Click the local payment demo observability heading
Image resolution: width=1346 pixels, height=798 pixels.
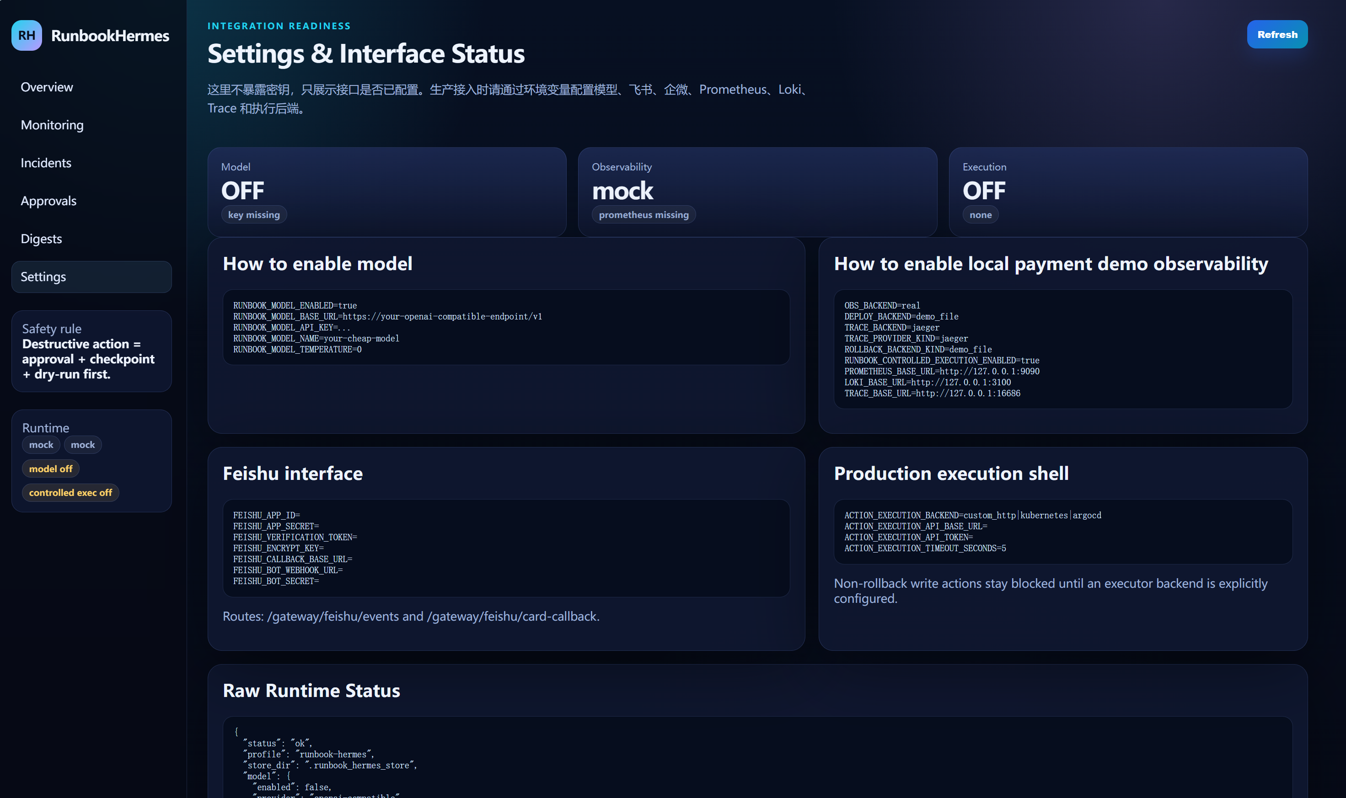point(1051,264)
